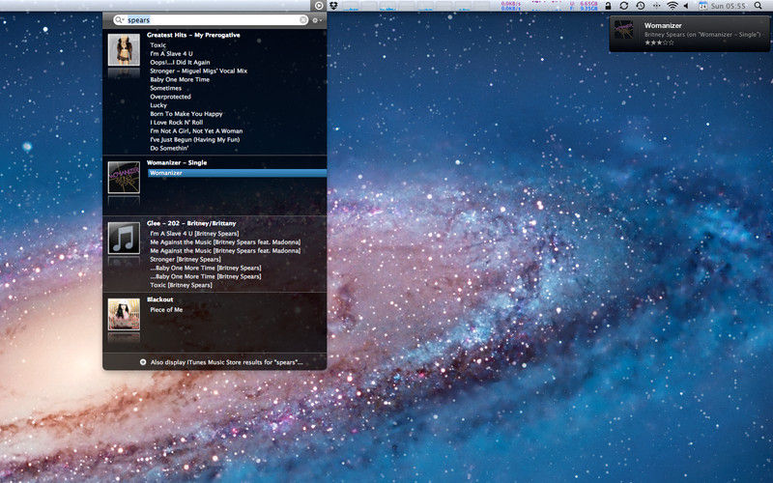Viewport: 773px width, 483px height.
Task: Click the artwork in the Womanizer notification
Action: pos(623,30)
